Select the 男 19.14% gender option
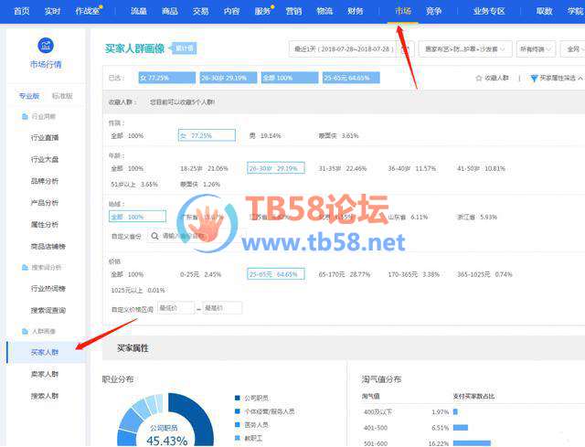 (268, 135)
